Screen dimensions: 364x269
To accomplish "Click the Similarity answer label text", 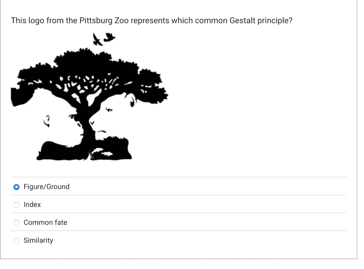I will (38, 240).
